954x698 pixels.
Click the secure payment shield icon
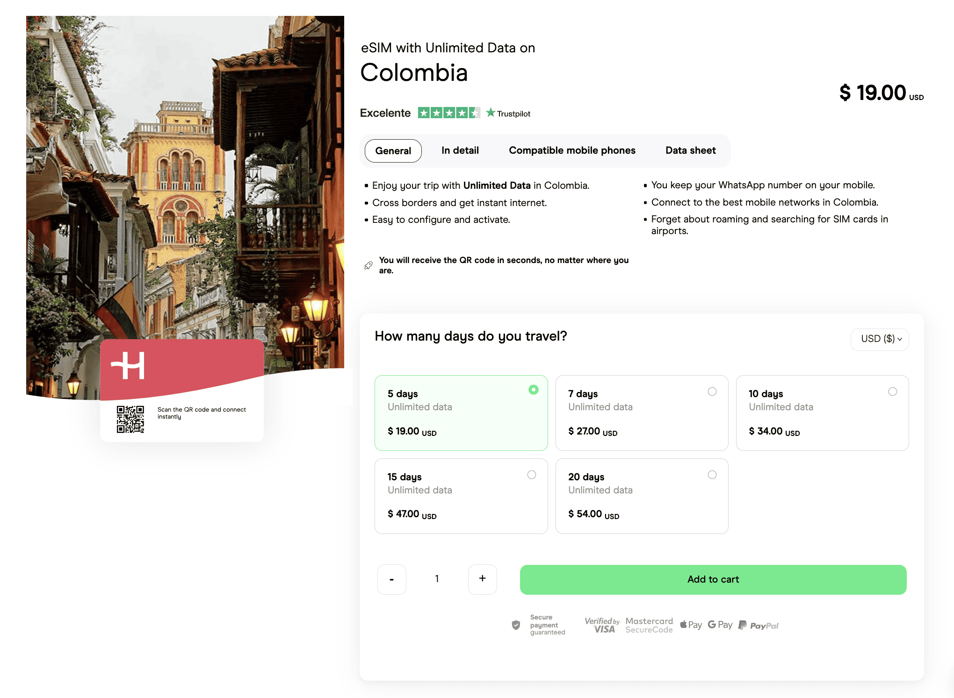(x=516, y=625)
